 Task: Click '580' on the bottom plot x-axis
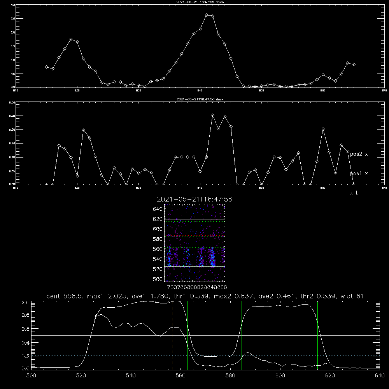[230, 376]
